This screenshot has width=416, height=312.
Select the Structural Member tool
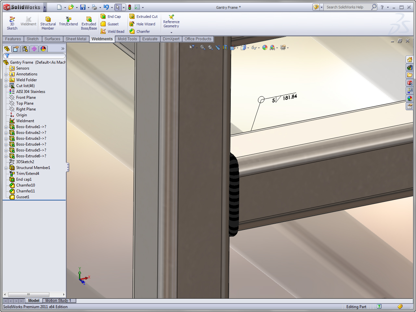48,23
